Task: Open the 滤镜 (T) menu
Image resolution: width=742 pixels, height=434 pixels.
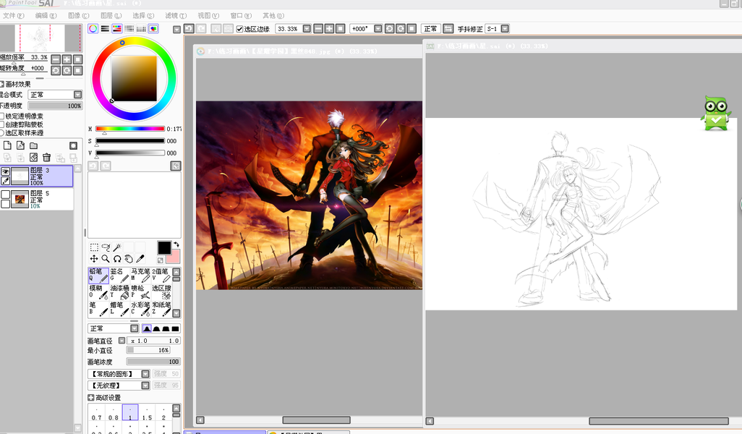Action: click(176, 16)
